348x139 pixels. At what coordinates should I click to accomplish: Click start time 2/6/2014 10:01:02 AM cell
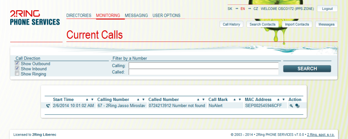coord(73,106)
